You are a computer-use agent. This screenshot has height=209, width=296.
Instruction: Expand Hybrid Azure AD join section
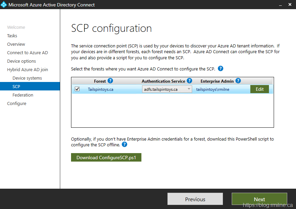(x=27, y=70)
